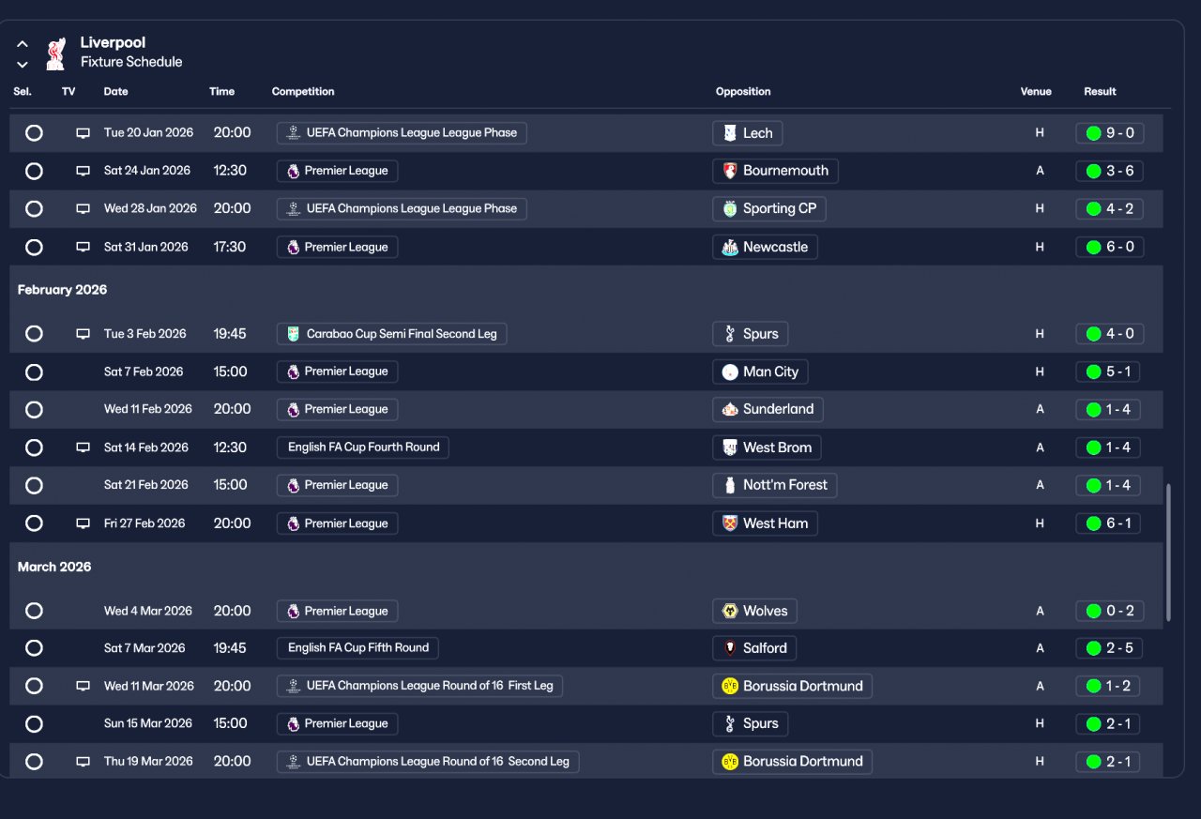
Task: Open the Premier League competition on the Bournemouth row
Action: coord(338,171)
